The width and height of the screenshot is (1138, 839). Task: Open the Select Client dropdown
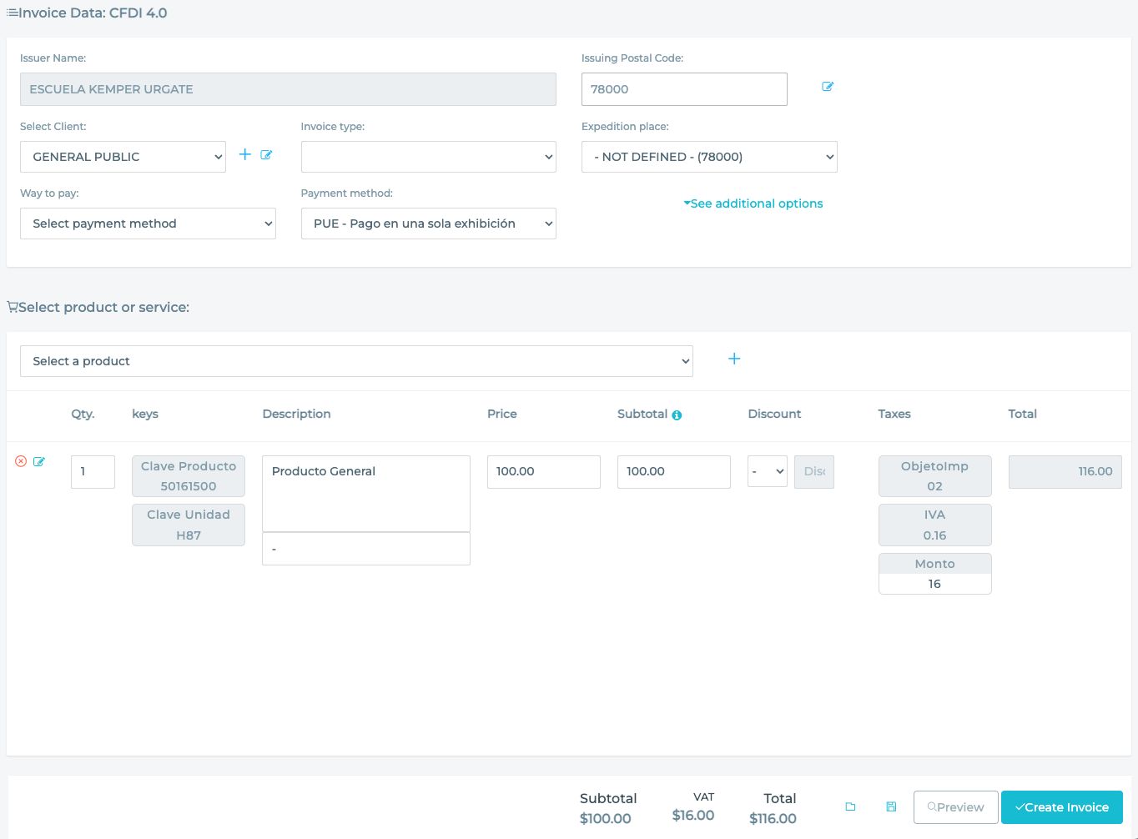123,157
